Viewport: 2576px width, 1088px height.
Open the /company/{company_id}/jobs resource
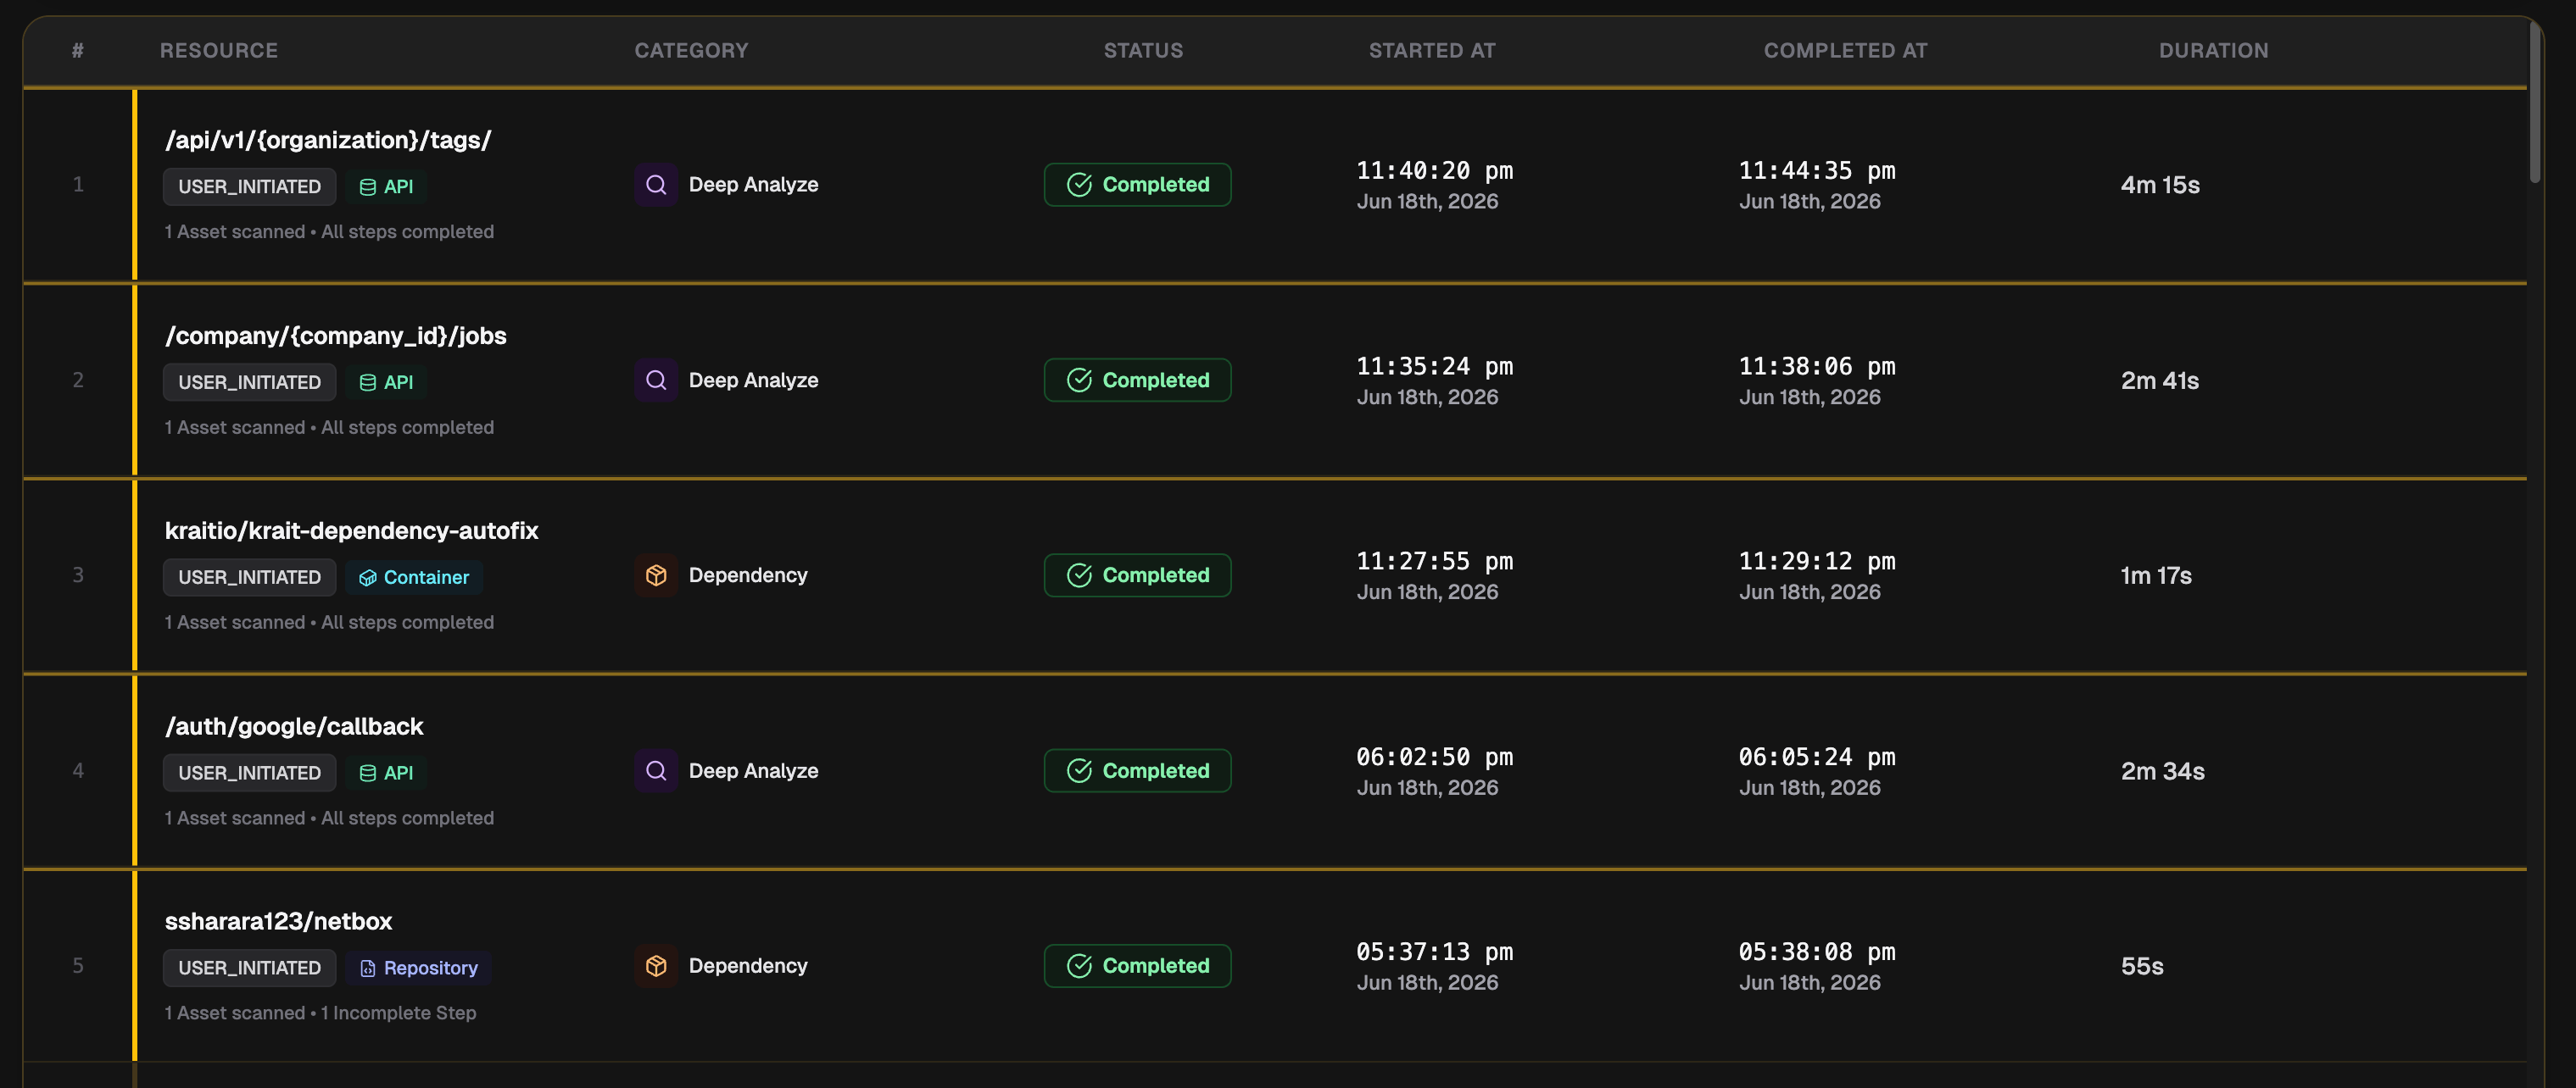(x=336, y=336)
